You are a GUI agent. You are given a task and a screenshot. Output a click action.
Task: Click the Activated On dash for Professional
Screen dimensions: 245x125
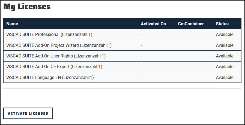pos(141,35)
